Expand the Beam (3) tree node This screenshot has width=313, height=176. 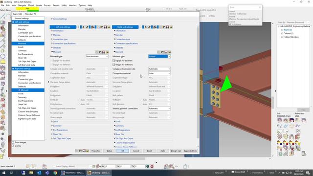282,30
